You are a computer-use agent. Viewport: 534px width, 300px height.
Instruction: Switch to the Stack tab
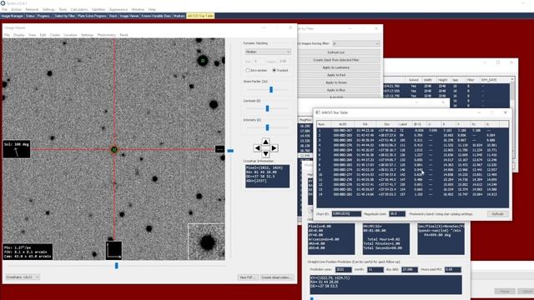[113, 16]
